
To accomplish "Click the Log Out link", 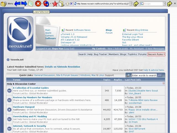I will [69, 49].
